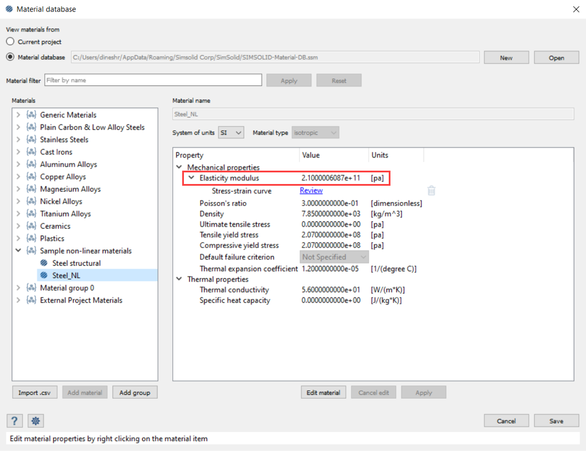
Task: Open the stress-strain curve Review link
Action: [311, 190]
